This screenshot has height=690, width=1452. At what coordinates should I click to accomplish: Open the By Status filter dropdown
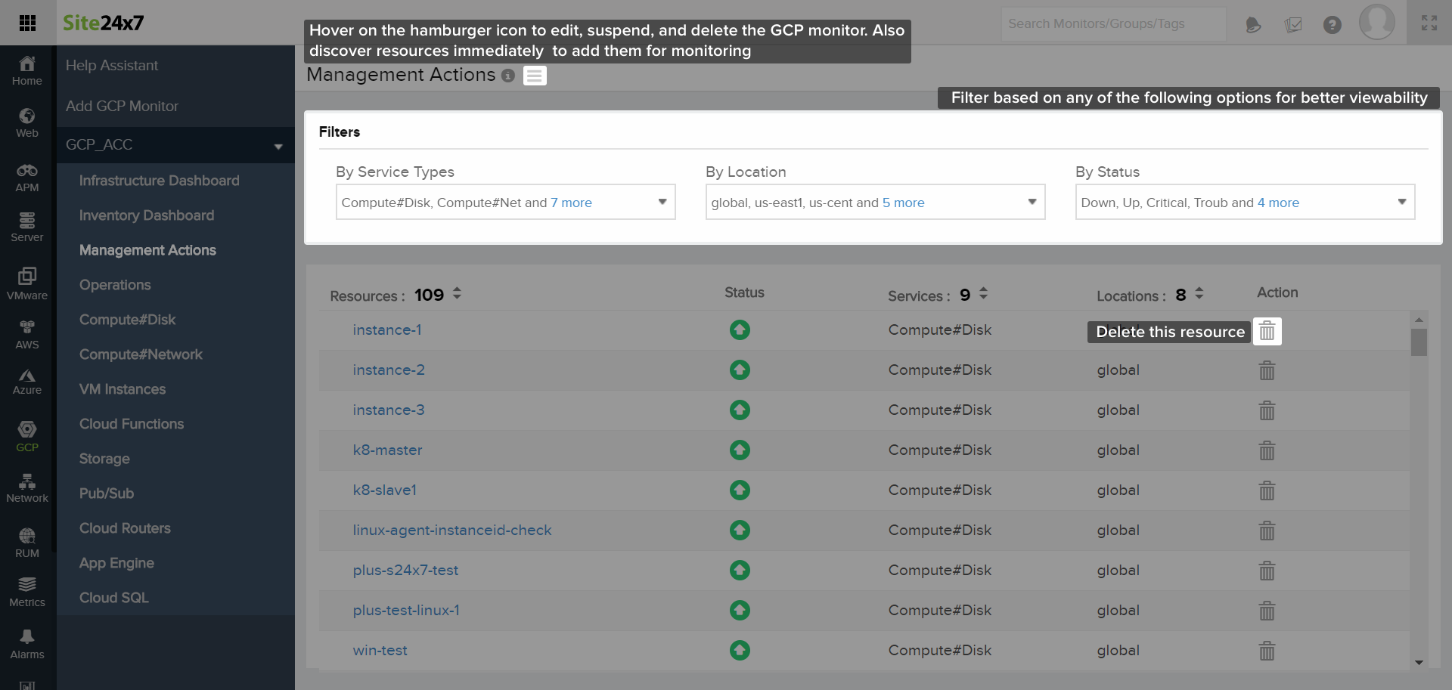(x=1245, y=203)
